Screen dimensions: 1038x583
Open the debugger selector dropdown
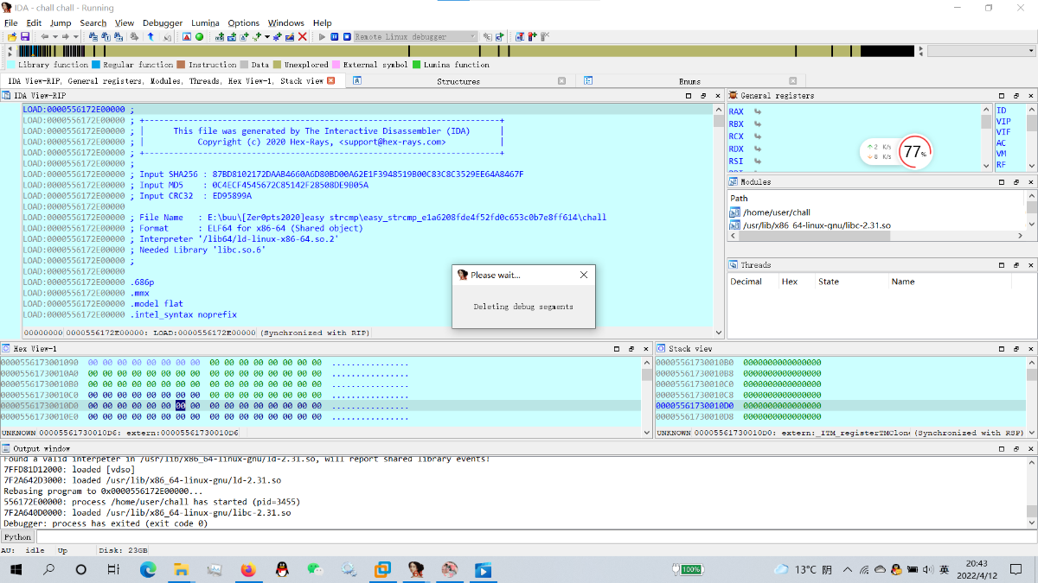(x=415, y=36)
